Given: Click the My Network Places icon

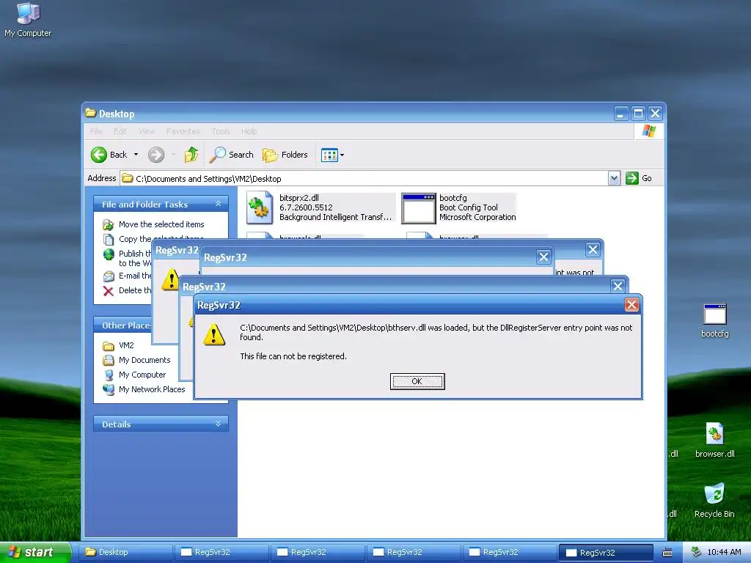Looking at the screenshot, I should [109, 390].
